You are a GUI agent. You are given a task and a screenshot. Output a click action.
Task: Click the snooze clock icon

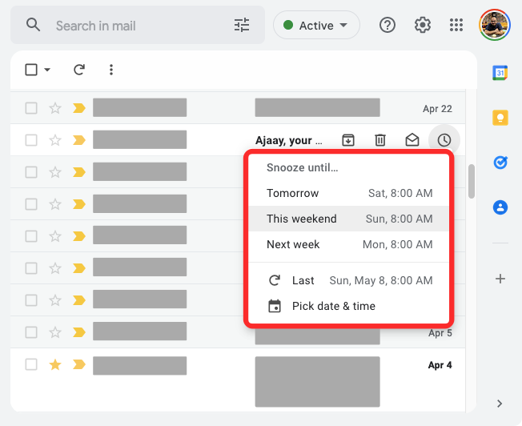(x=444, y=140)
